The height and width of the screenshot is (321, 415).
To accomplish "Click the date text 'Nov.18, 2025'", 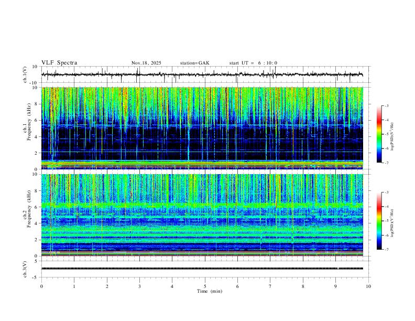I will tap(146, 63).
